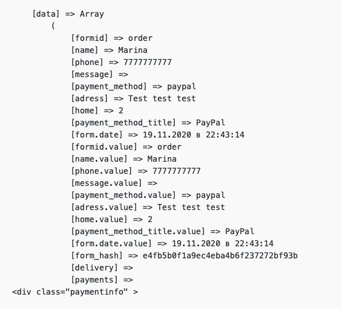The height and width of the screenshot is (309, 342).
Task: Click the phone number 7777777777
Action: tap(148, 62)
